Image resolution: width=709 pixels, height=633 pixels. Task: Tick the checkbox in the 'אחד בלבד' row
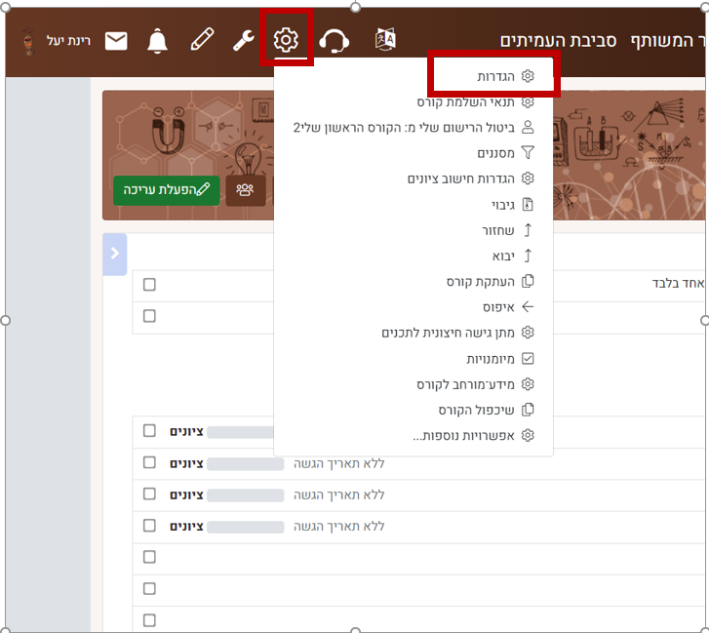coord(149,284)
